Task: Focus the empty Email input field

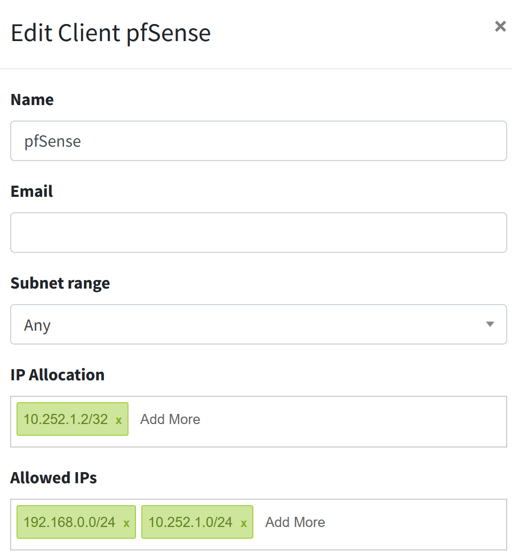Action: 259,233
